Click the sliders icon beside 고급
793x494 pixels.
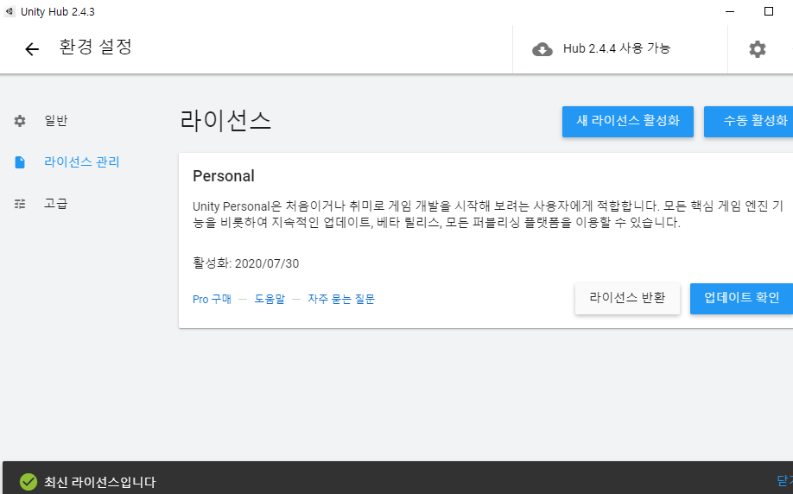(20, 204)
